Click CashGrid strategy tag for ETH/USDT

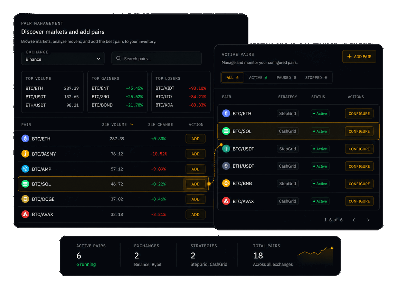point(287,166)
